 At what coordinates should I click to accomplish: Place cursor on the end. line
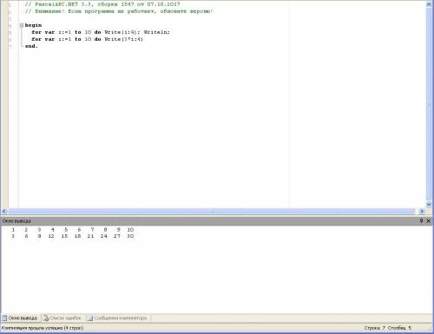[x=31, y=46]
